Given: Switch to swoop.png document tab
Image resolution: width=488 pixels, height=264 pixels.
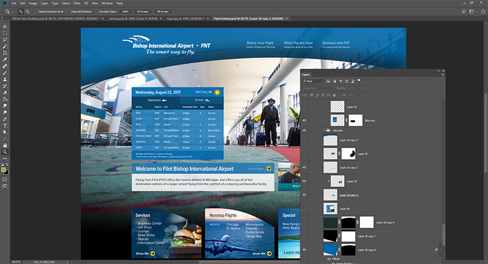Looking at the screenshot, I should (134, 19).
